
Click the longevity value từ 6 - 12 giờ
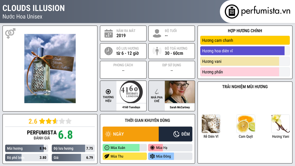click(128, 53)
